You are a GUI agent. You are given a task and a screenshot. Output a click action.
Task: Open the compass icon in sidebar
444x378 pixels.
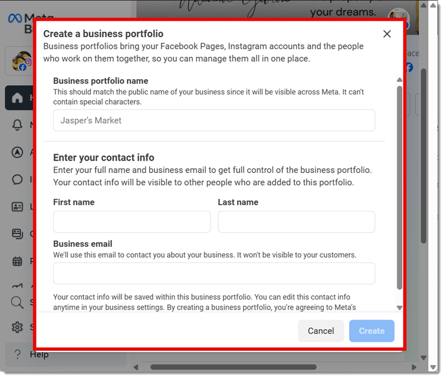coord(17,152)
